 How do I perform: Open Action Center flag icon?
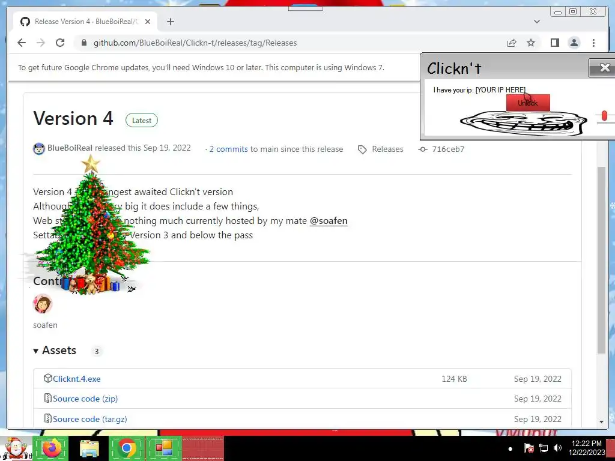529,448
